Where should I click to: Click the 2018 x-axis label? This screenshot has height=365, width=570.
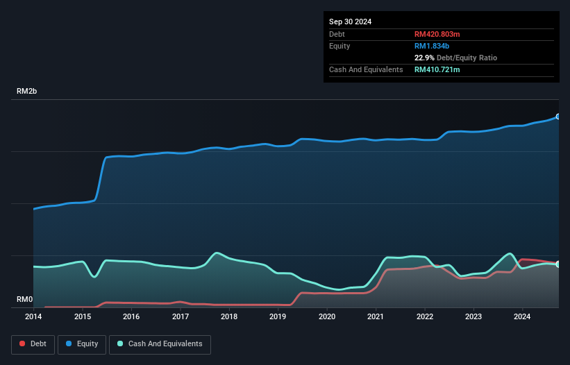(x=229, y=316)
